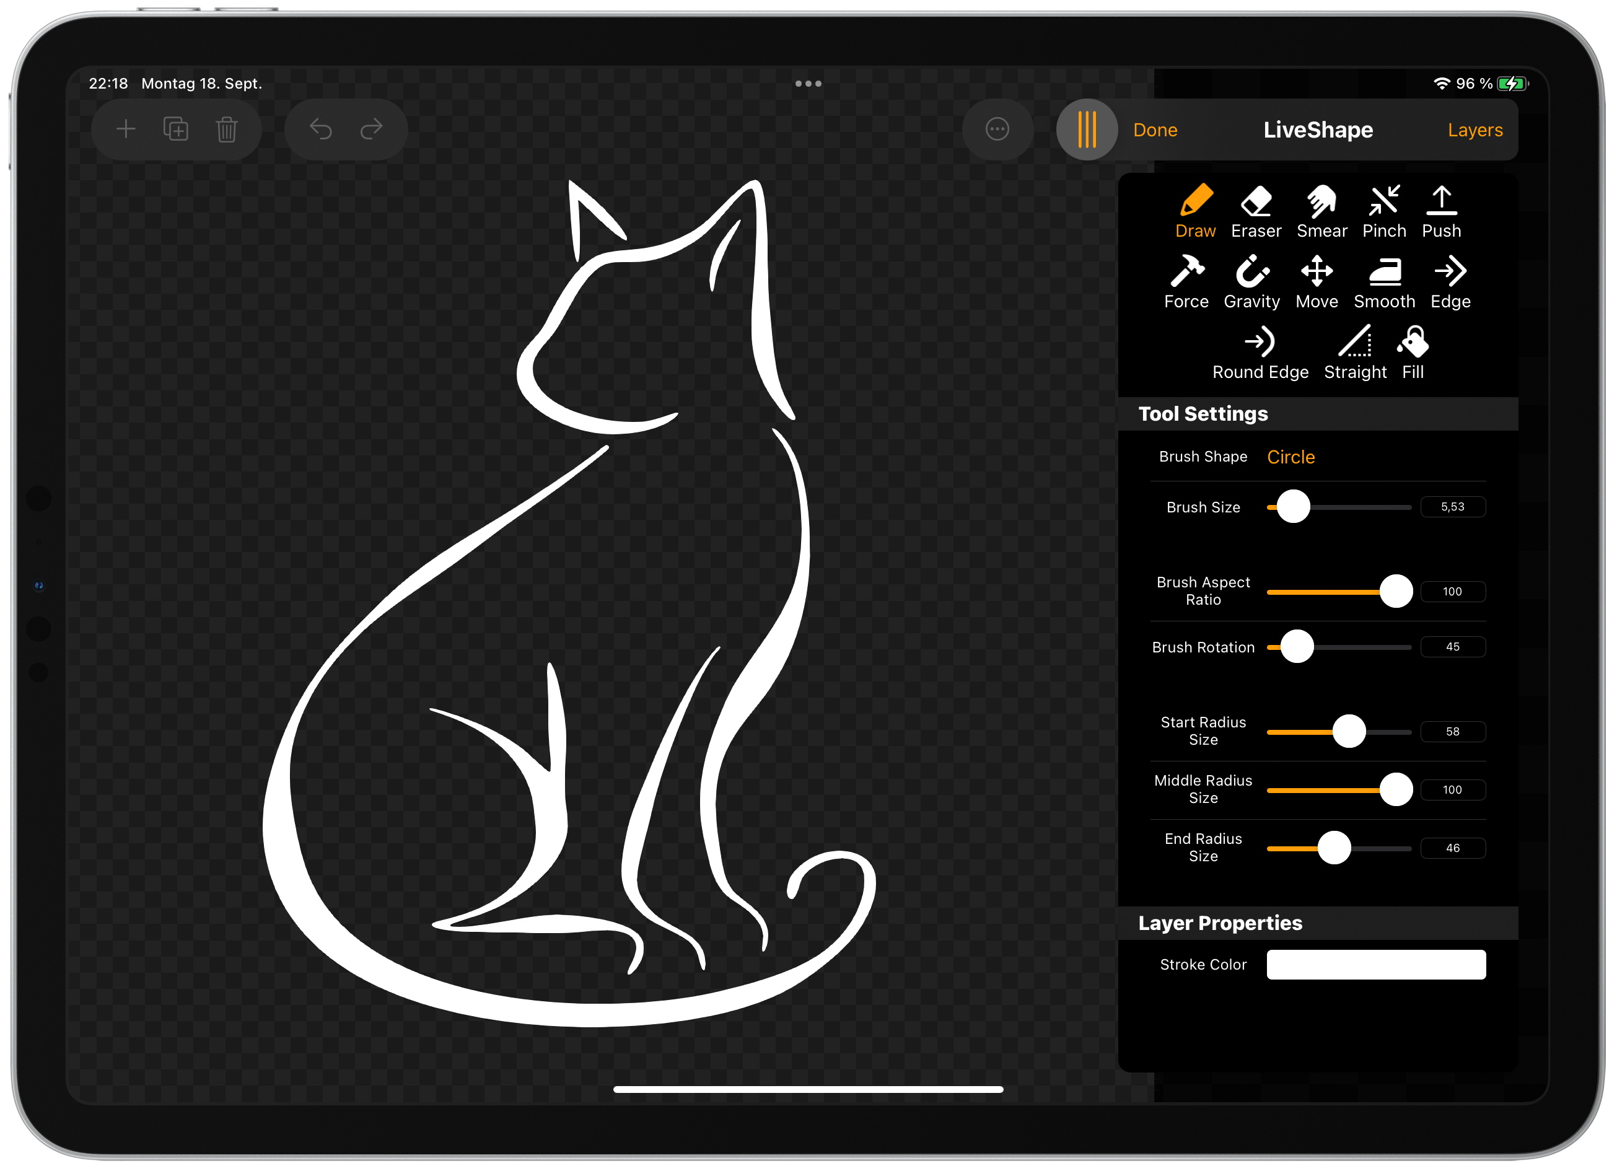Edit the End Radius value 46
Screen dimensions: 1617x1171
1452,849
